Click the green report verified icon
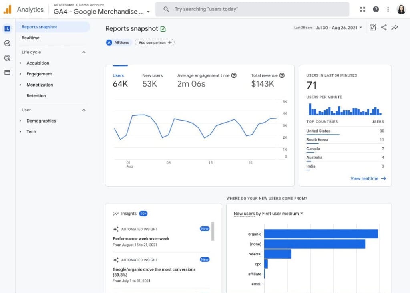Viewport: 410px width, 293px height. 163,29
